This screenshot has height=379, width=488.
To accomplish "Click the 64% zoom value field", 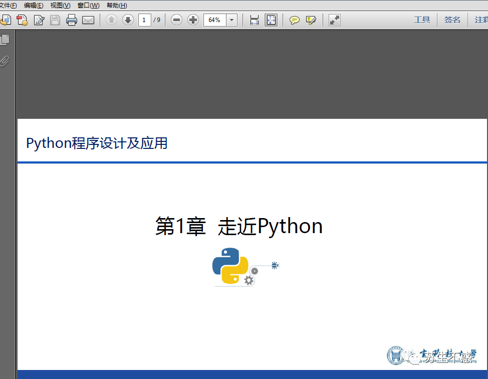I will pyautogui.click(x=214, y=20).
